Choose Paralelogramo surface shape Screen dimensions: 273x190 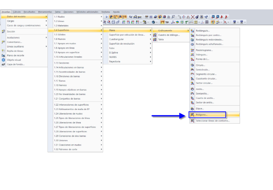coord(214,50)
